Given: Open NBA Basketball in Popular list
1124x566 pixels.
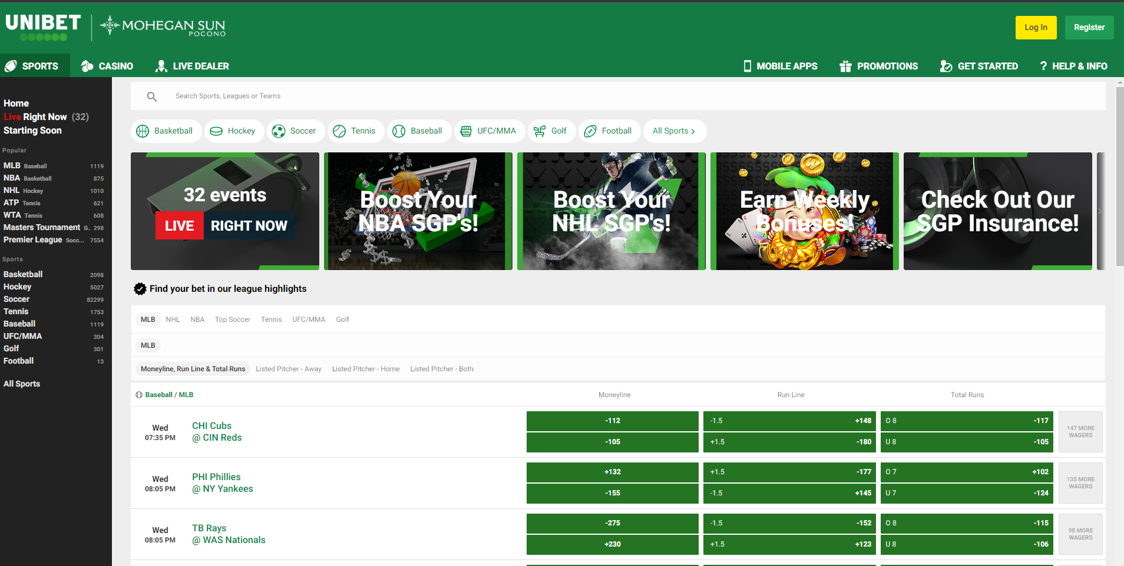Looking at the screenshot, I should [x=54, y=178].
